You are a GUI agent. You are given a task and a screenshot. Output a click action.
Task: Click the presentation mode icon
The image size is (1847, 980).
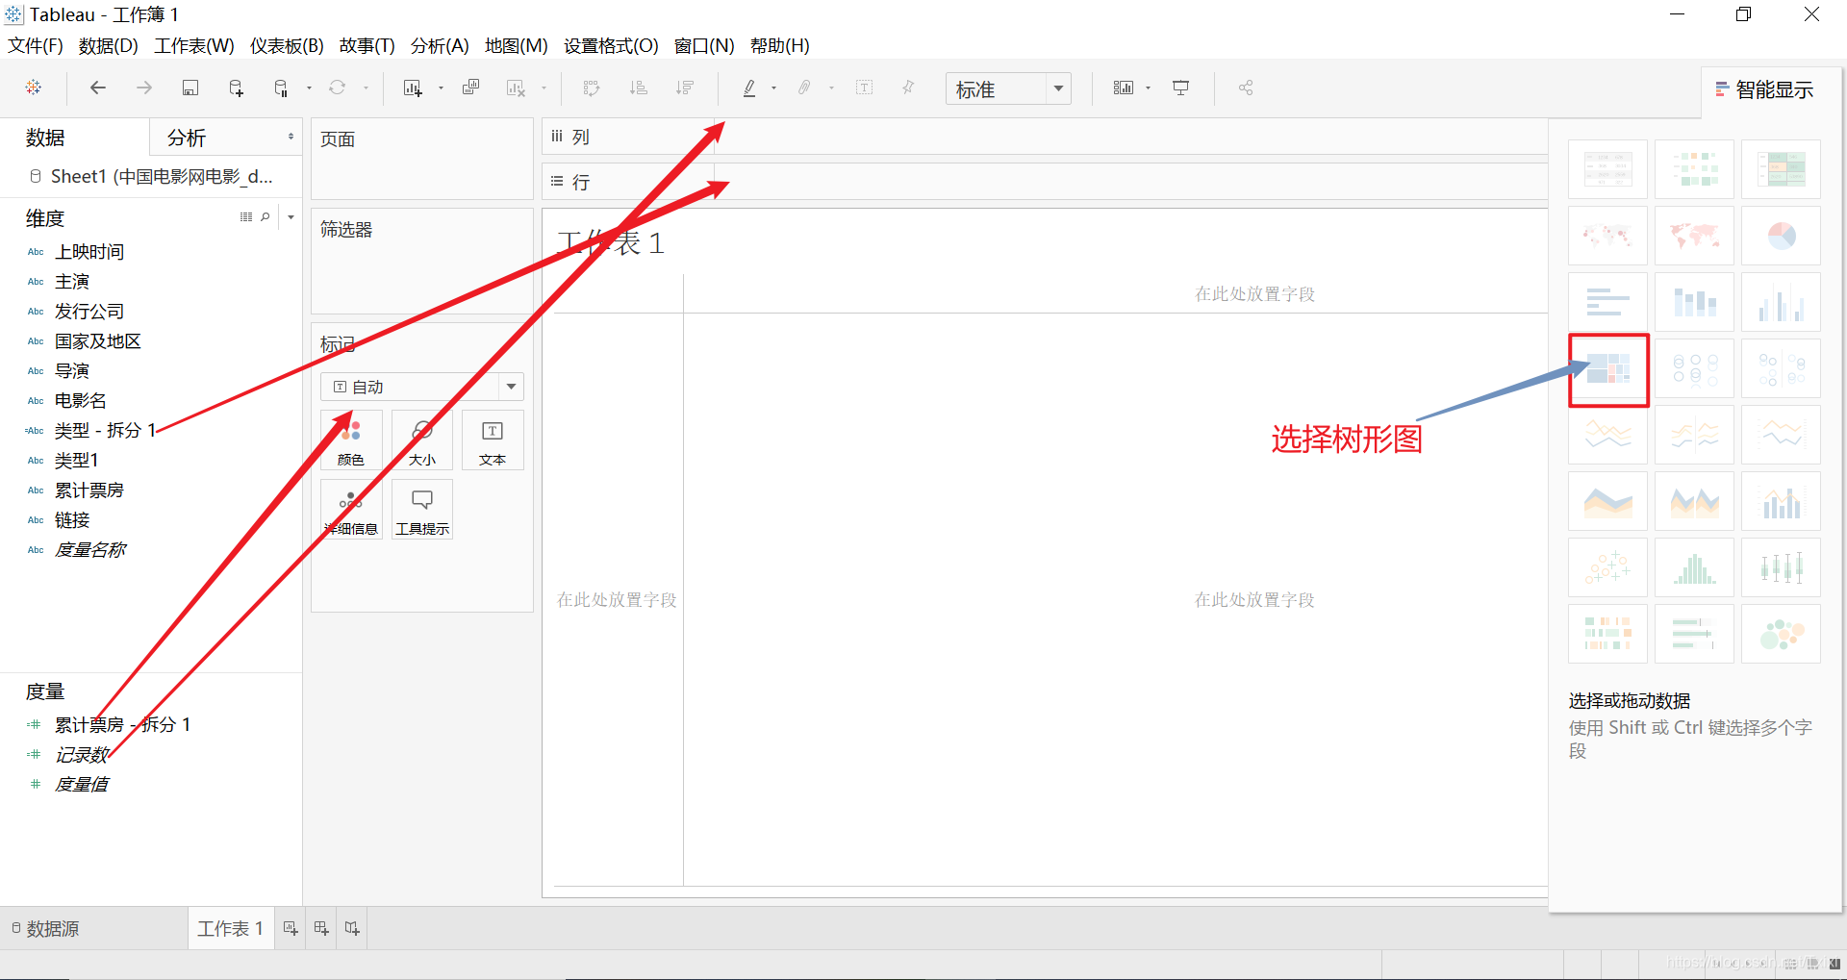click(x=1180, y=88)
